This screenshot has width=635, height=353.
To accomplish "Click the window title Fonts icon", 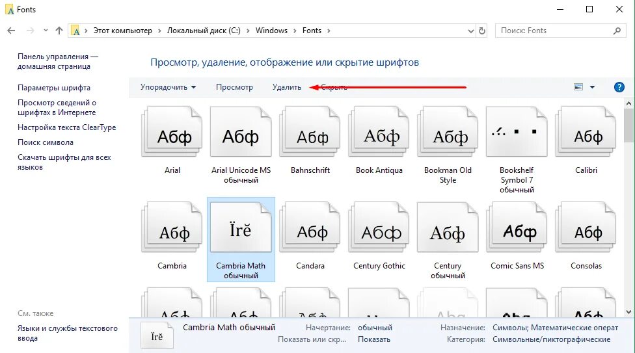I will point(10,9).
